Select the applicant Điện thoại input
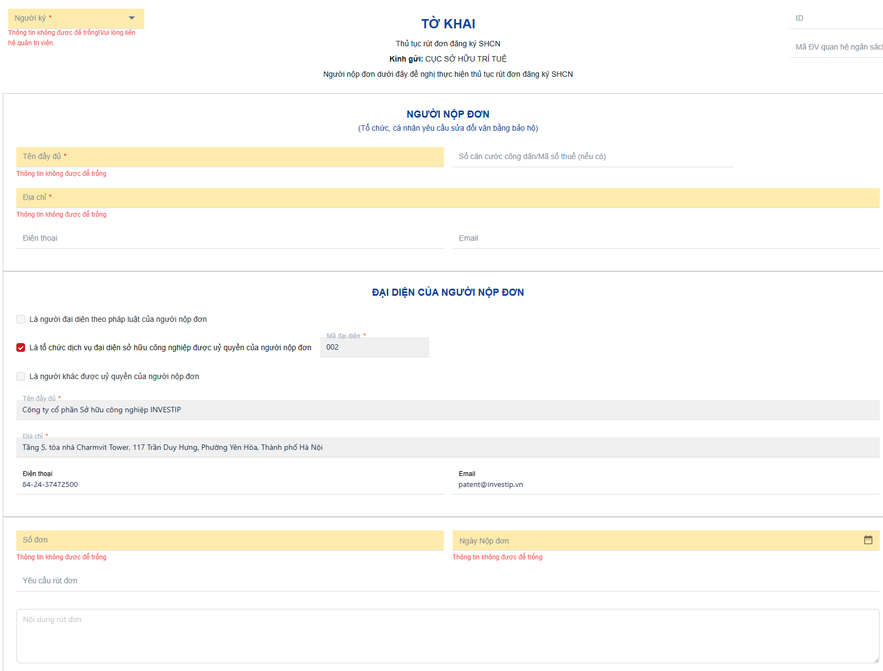 coord(229,239)
